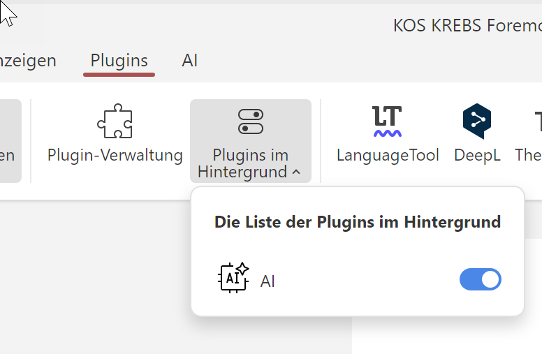542x354 pixels.
Task: Click the cut-off icon right of DeepL
Action: 538,121
